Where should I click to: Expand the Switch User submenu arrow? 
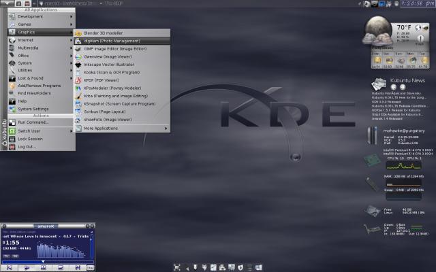(x=71, y=131)
